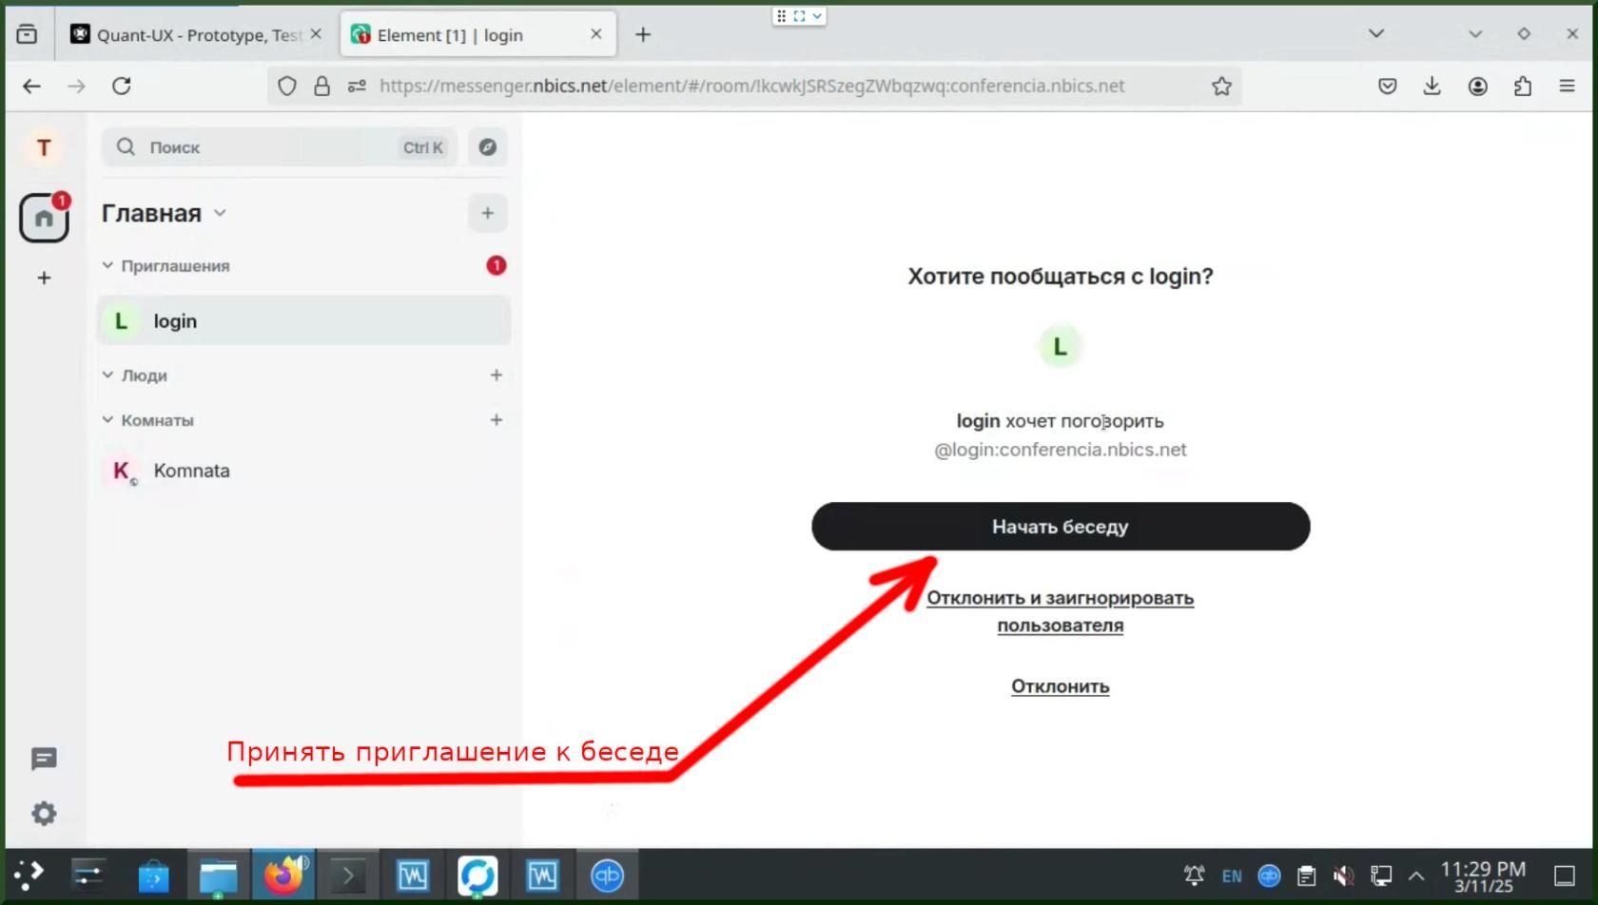Collapse the Приглашения section
1598x905 pixels.
pyautogui.click(x=107, y=266)
